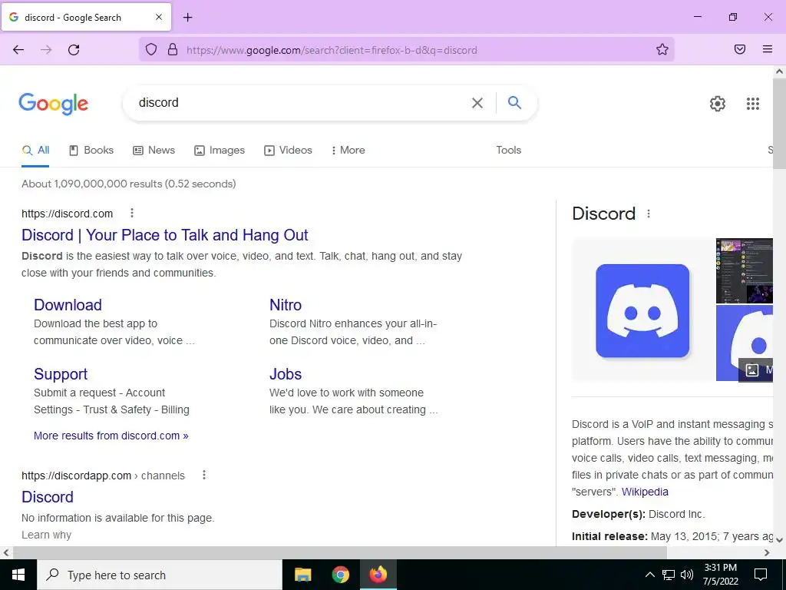
Task: Bookmark this page with the star icon
Action: 662,50
